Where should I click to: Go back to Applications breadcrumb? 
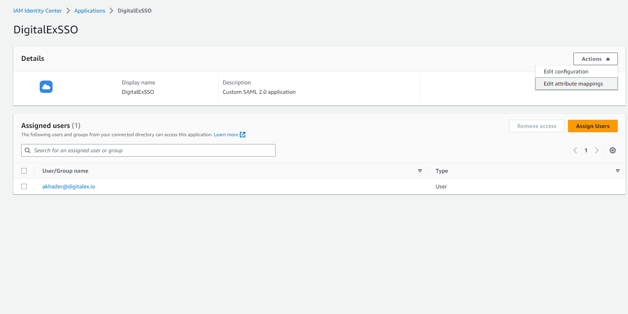point(89,11)
